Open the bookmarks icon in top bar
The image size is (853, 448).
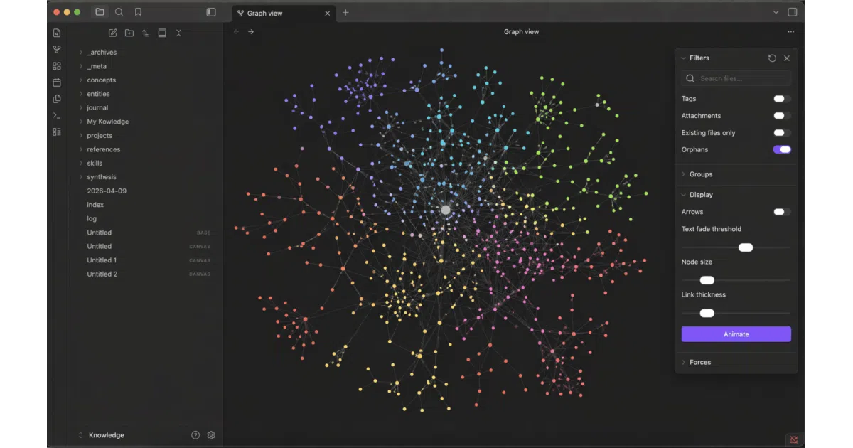tap(138, 12)
